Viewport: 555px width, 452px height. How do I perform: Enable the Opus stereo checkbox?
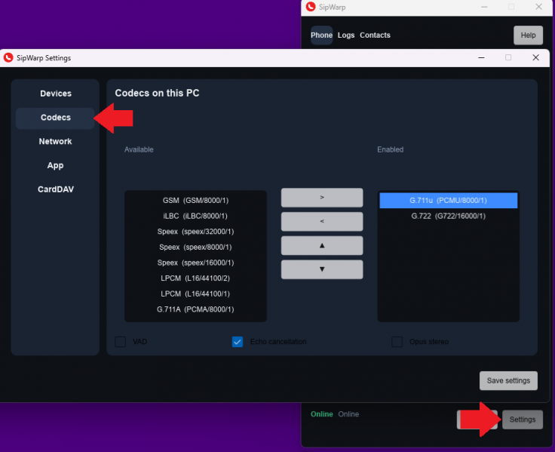(397, 342)
